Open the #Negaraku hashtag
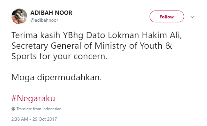This screenshot has width=207, height=126. click(33, 98)
